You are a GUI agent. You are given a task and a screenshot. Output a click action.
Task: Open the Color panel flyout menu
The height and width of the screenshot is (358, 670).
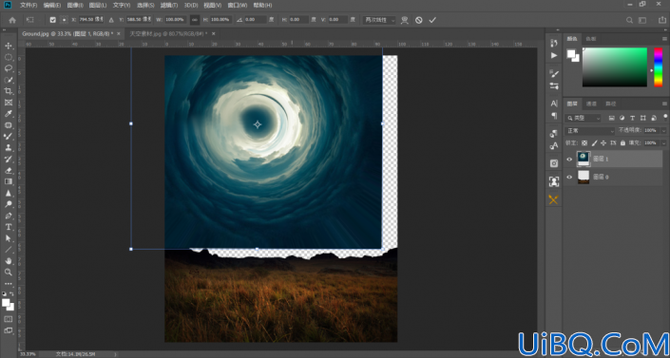(x=664, y=39)
